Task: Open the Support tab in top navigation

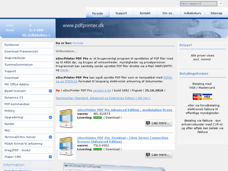Action: tap(121, 13)
